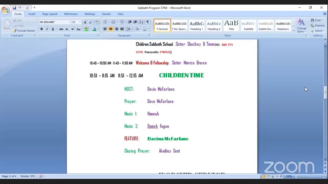Apply the Heading 1 style

click(x=197, y=26)
